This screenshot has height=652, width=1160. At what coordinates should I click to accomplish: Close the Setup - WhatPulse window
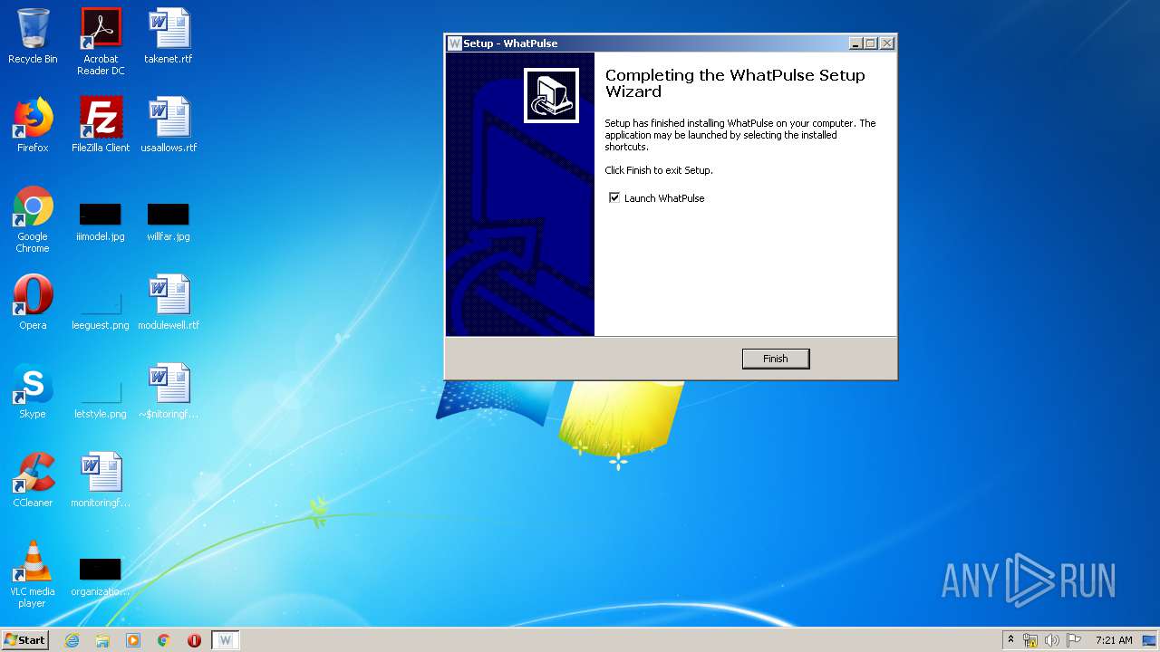(887, 43)
